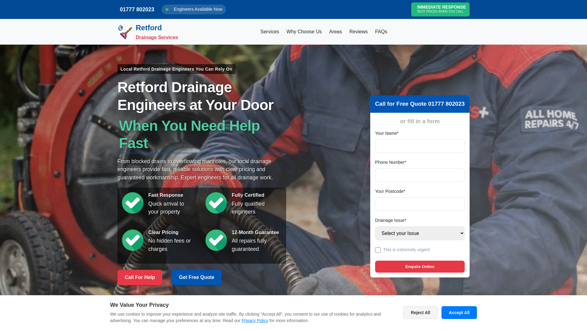Click the green availability status dot

coord(167,9)
